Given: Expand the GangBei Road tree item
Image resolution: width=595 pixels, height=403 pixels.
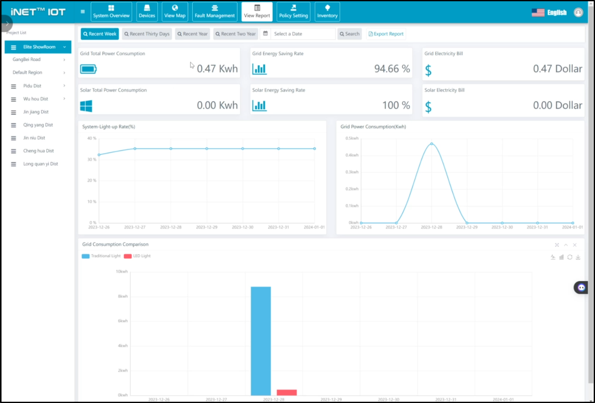Looking at the screenshot, I should [64, 59].
